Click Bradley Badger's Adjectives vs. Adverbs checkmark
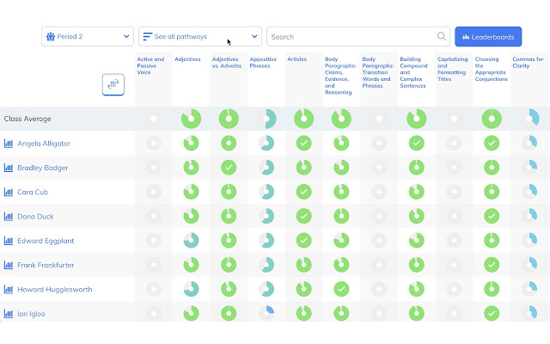Screen dimensions: 550x344 pyautogui.click(x=229, y=167)
